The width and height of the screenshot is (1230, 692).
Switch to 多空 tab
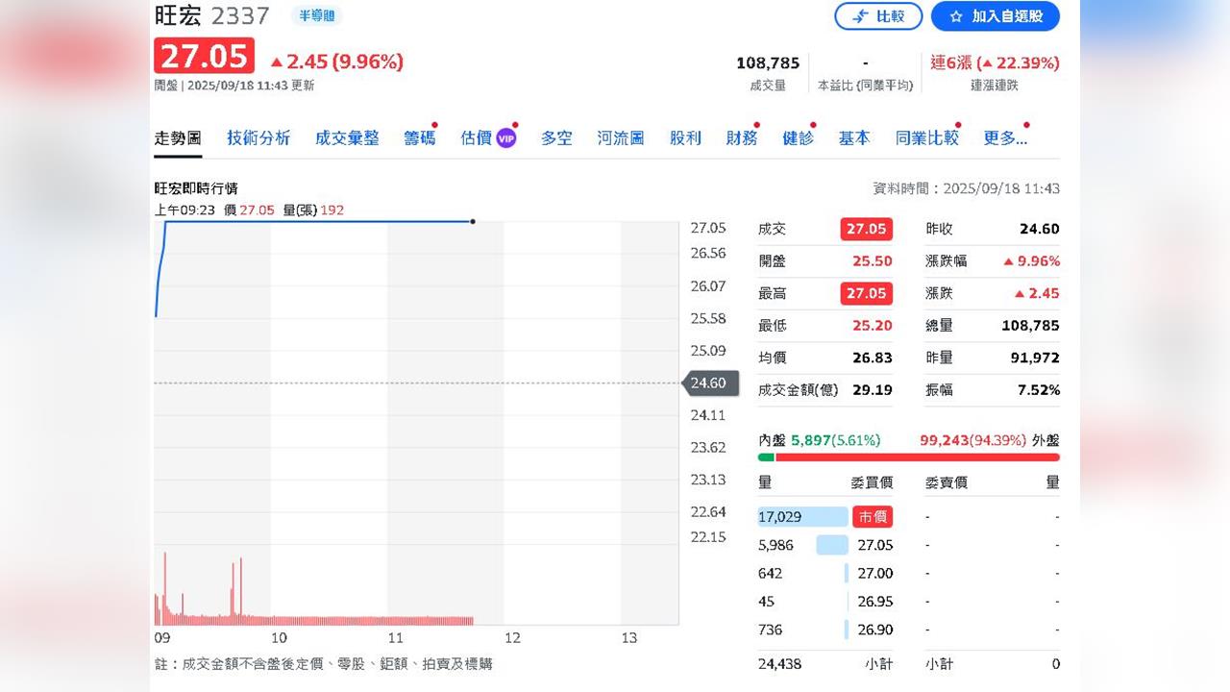click(x=556, y=137)
